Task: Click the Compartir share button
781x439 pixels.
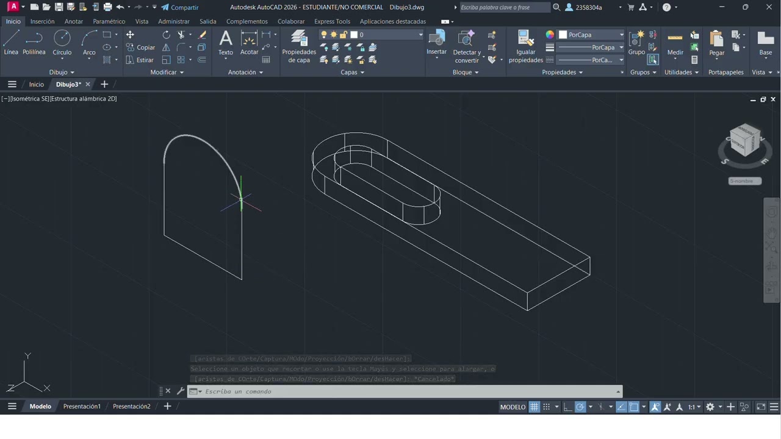Action: pos(180,7)
